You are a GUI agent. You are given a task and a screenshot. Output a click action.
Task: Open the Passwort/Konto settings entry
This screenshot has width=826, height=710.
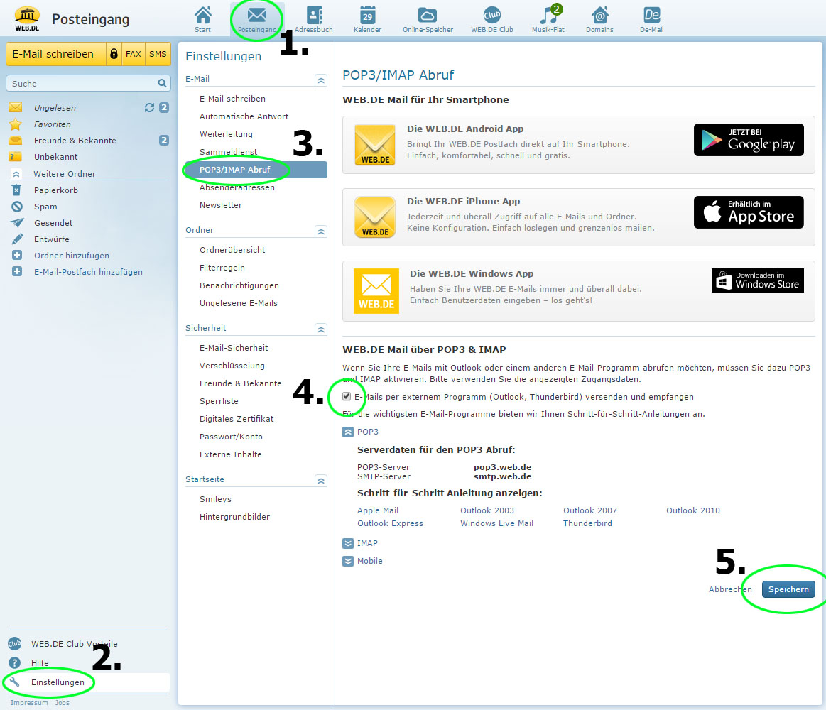pyautogui.click(x=231, y=437)
